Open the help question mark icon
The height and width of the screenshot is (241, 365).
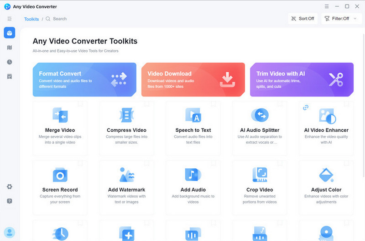(10, 201)
